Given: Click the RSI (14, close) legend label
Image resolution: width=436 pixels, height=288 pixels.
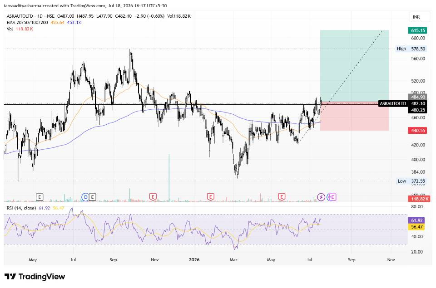Looking at the screenshot, I should pos(21,208).
